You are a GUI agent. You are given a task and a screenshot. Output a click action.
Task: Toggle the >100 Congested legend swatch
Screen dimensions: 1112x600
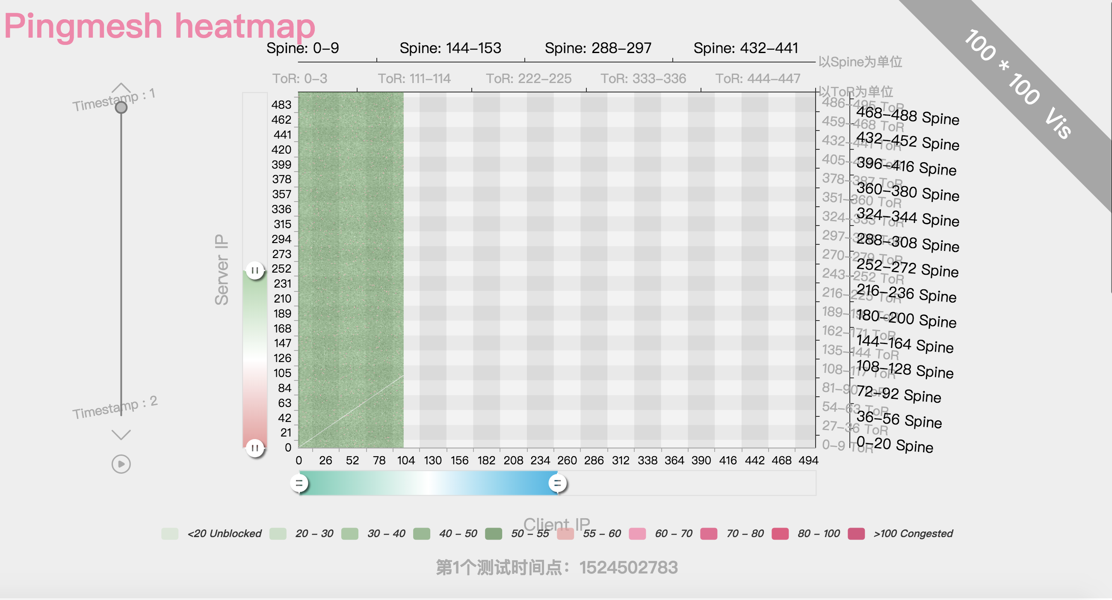856,534
